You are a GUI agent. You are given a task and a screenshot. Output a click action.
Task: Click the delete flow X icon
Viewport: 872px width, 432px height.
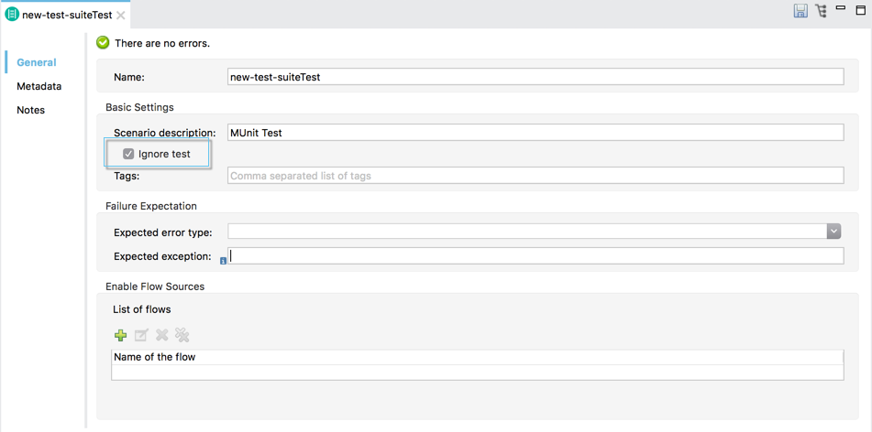click(161, 336)
